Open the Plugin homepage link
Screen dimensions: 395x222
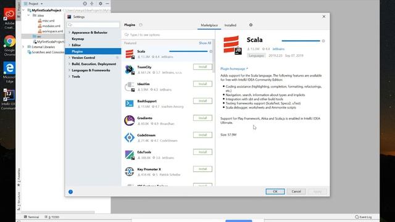click(x=234, y=68)
